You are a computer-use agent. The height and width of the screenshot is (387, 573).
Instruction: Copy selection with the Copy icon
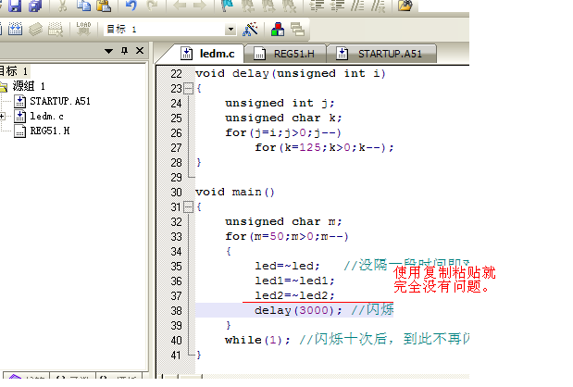(83, 6)
